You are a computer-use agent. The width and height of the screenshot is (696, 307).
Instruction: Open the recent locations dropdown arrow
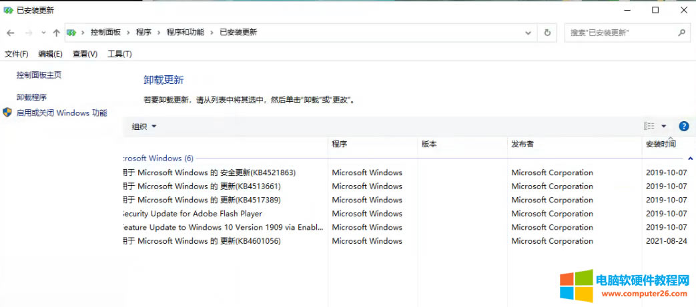43,33
